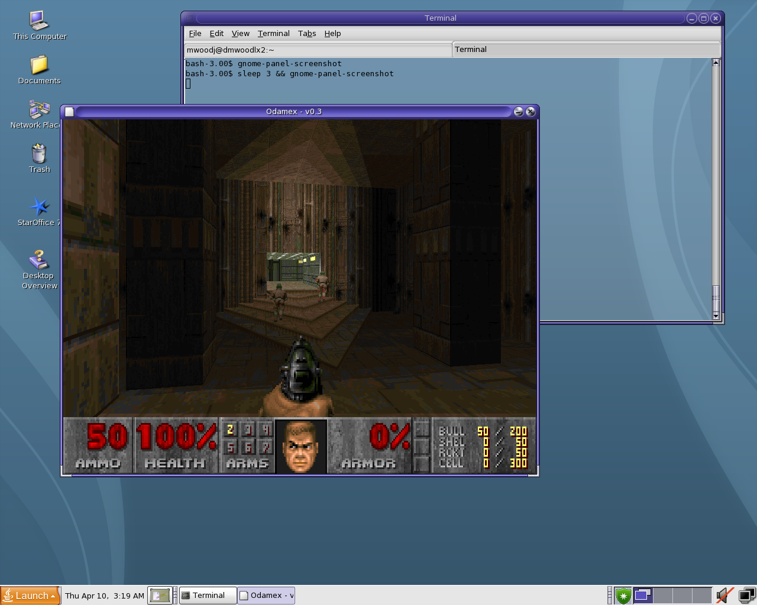This screenshot has height=605, width=757.
Task: Click the Terminal taskbar button
Action: pos(208,596)
